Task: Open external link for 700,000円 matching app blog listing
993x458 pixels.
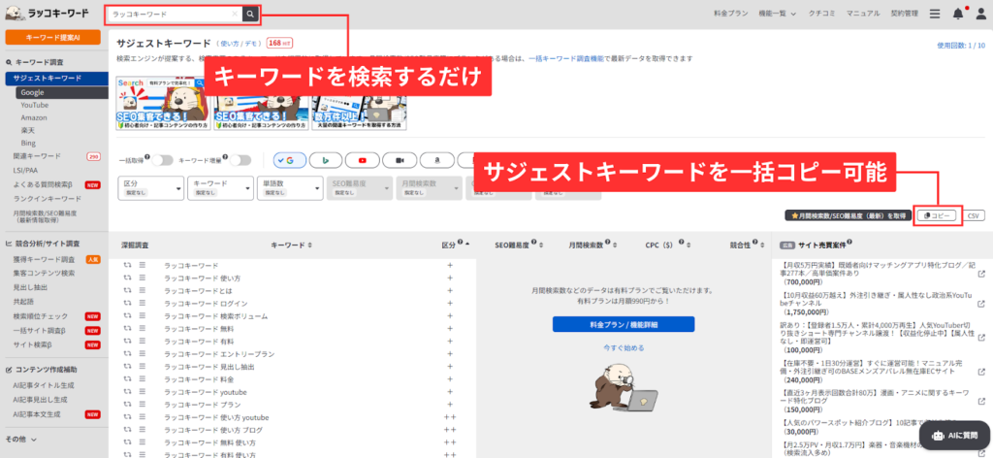Action: 981,275
